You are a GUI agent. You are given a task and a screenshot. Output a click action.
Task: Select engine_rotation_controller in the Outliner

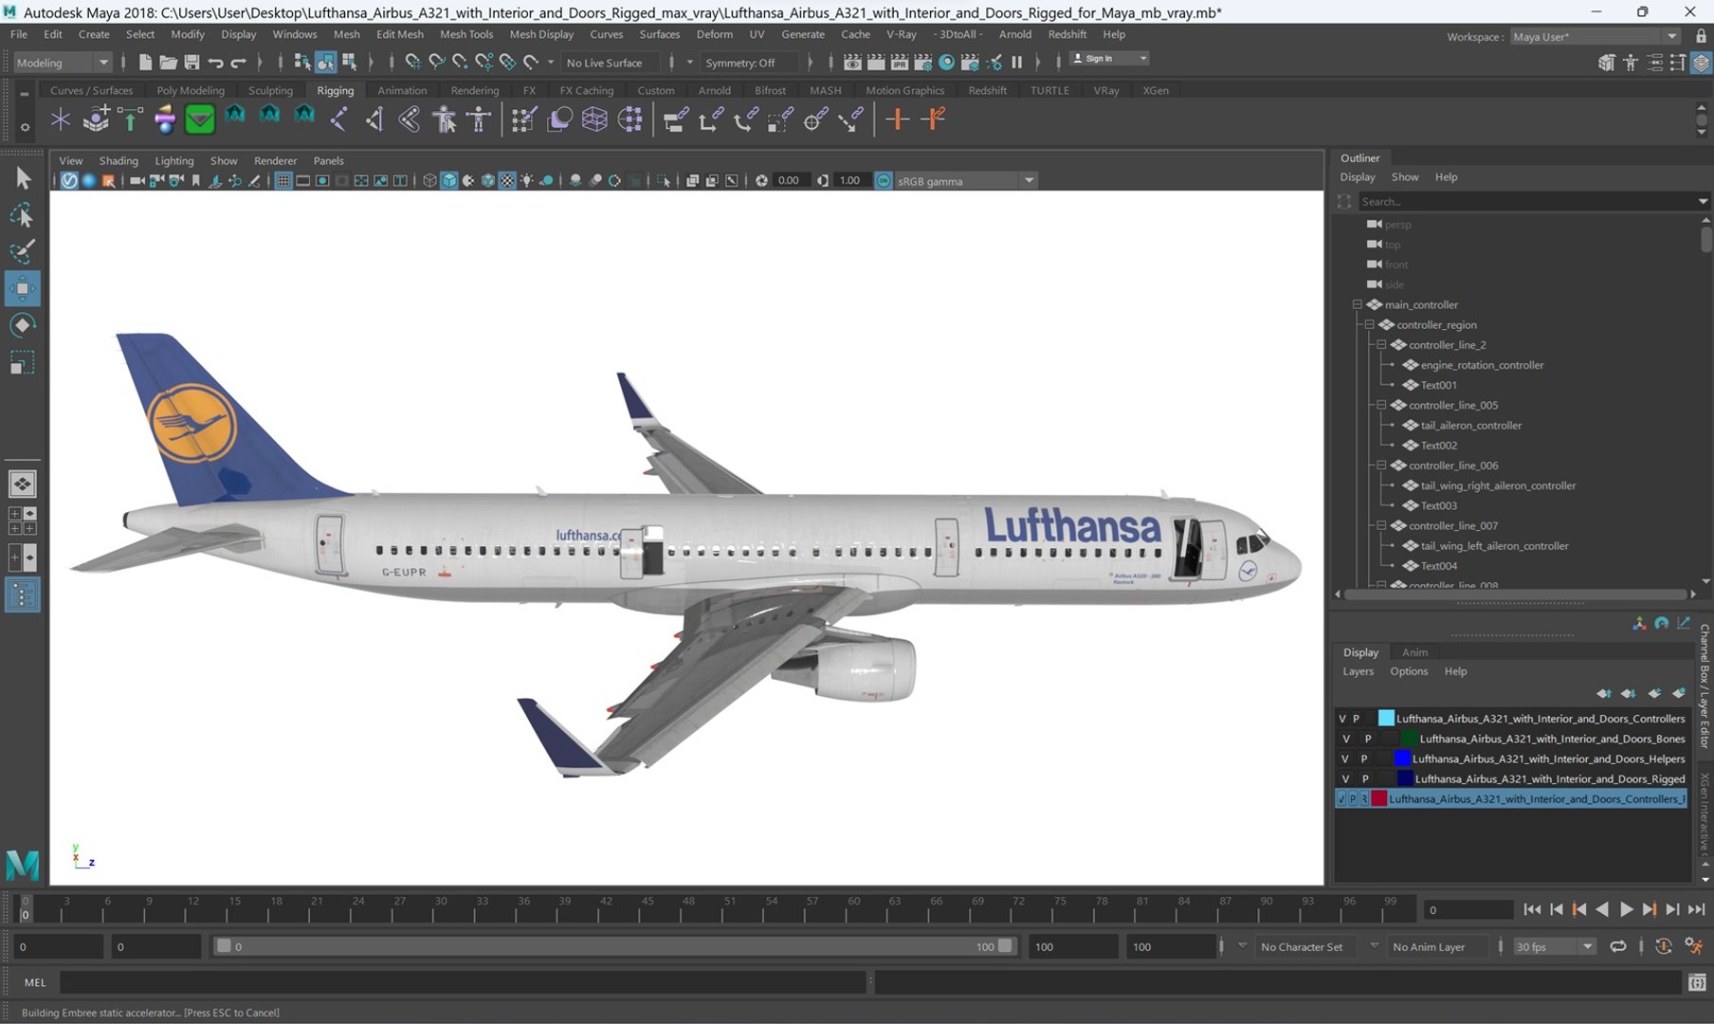tap(1482, 365)
